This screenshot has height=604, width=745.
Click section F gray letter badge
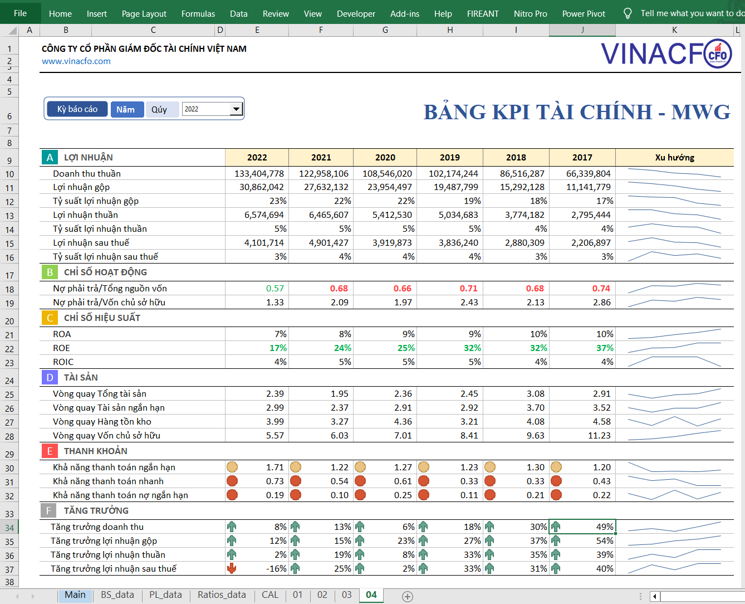48,510
